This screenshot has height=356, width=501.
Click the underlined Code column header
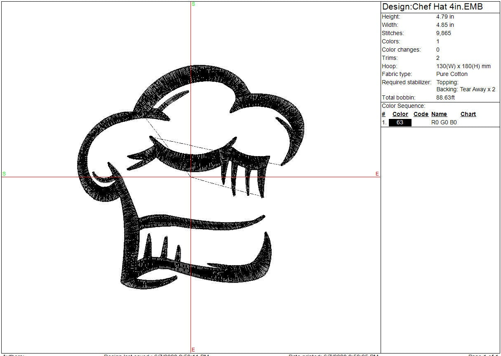(421, 114)
